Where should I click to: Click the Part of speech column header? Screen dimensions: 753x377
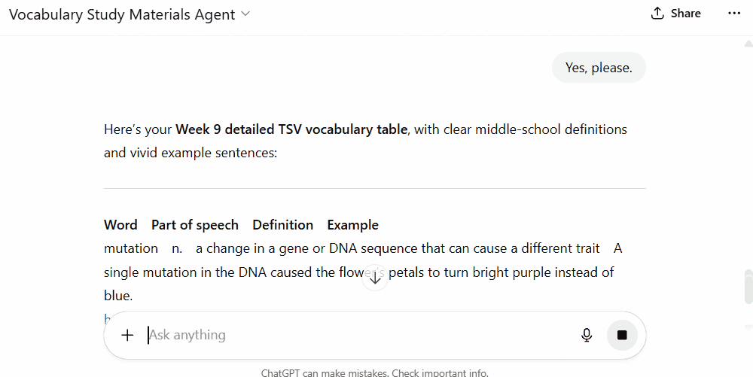194,225
